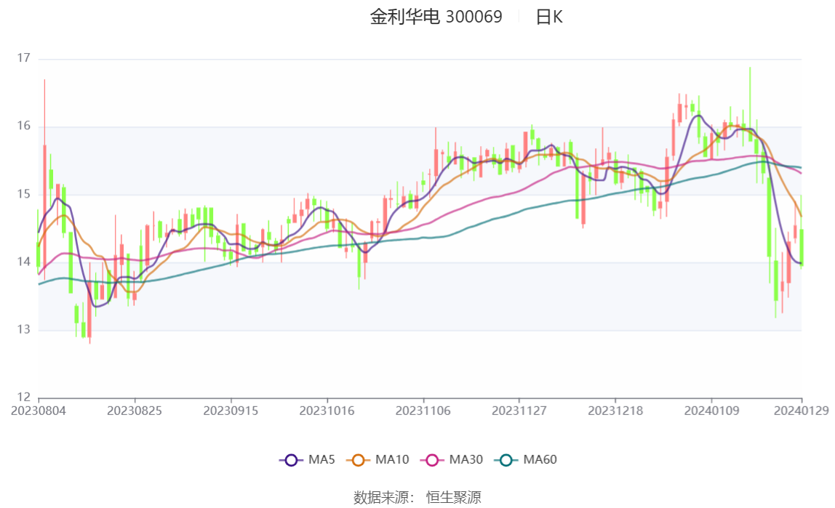This screenshot has width=835, height=508.
Task: Toggle the MA5 legend item
Action: tap(307, 459)
